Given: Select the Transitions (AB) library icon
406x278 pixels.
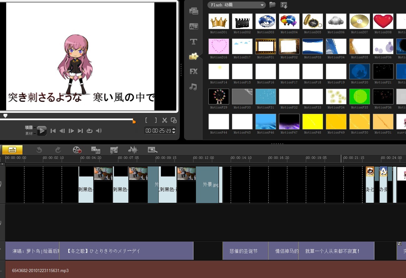Looking at the screenshot, I should (x=194, y=26).
